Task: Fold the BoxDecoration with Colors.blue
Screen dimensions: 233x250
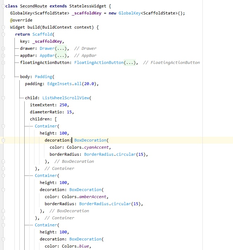Action: [x=3, y=239]
